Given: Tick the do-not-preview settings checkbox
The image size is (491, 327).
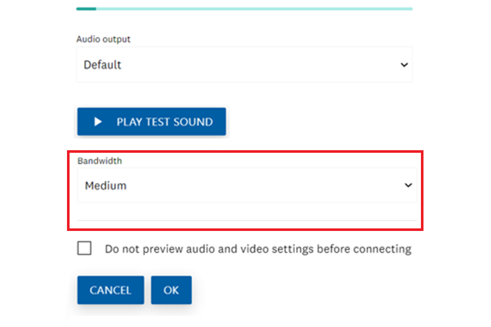Looking at the screenshot, I should (x=84, y=249).
